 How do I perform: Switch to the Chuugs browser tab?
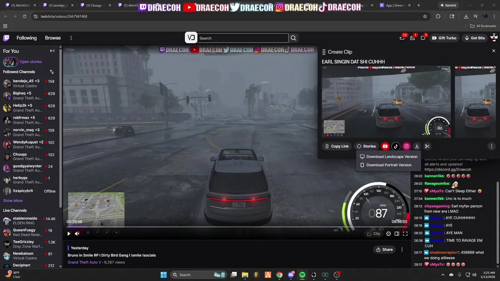point(95,5)
